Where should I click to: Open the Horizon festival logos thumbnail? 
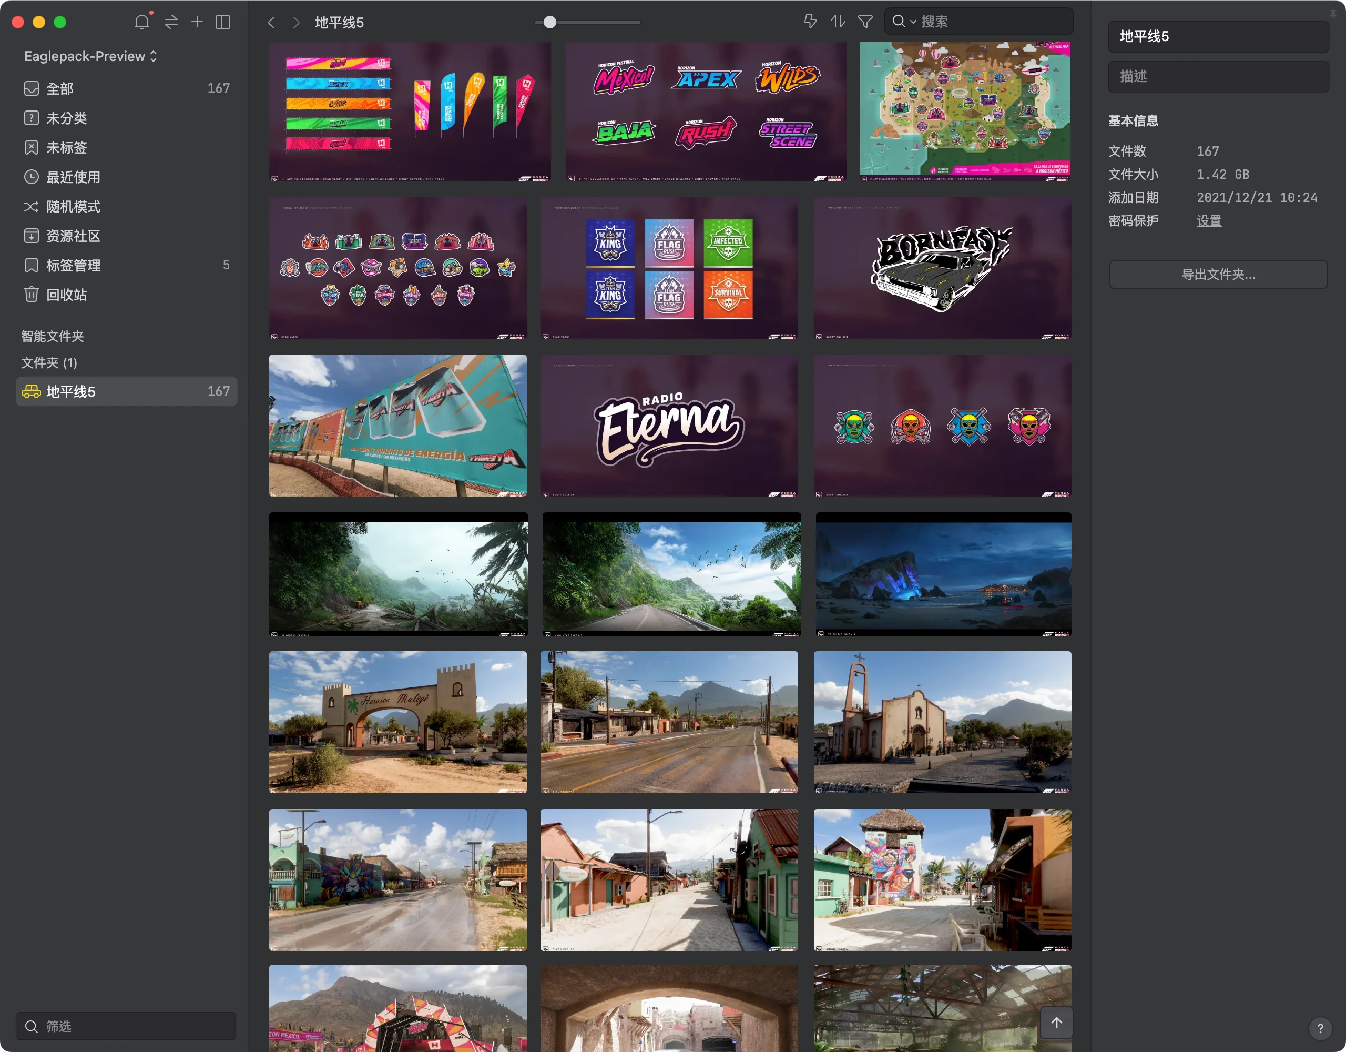click(x=706, y=112)
